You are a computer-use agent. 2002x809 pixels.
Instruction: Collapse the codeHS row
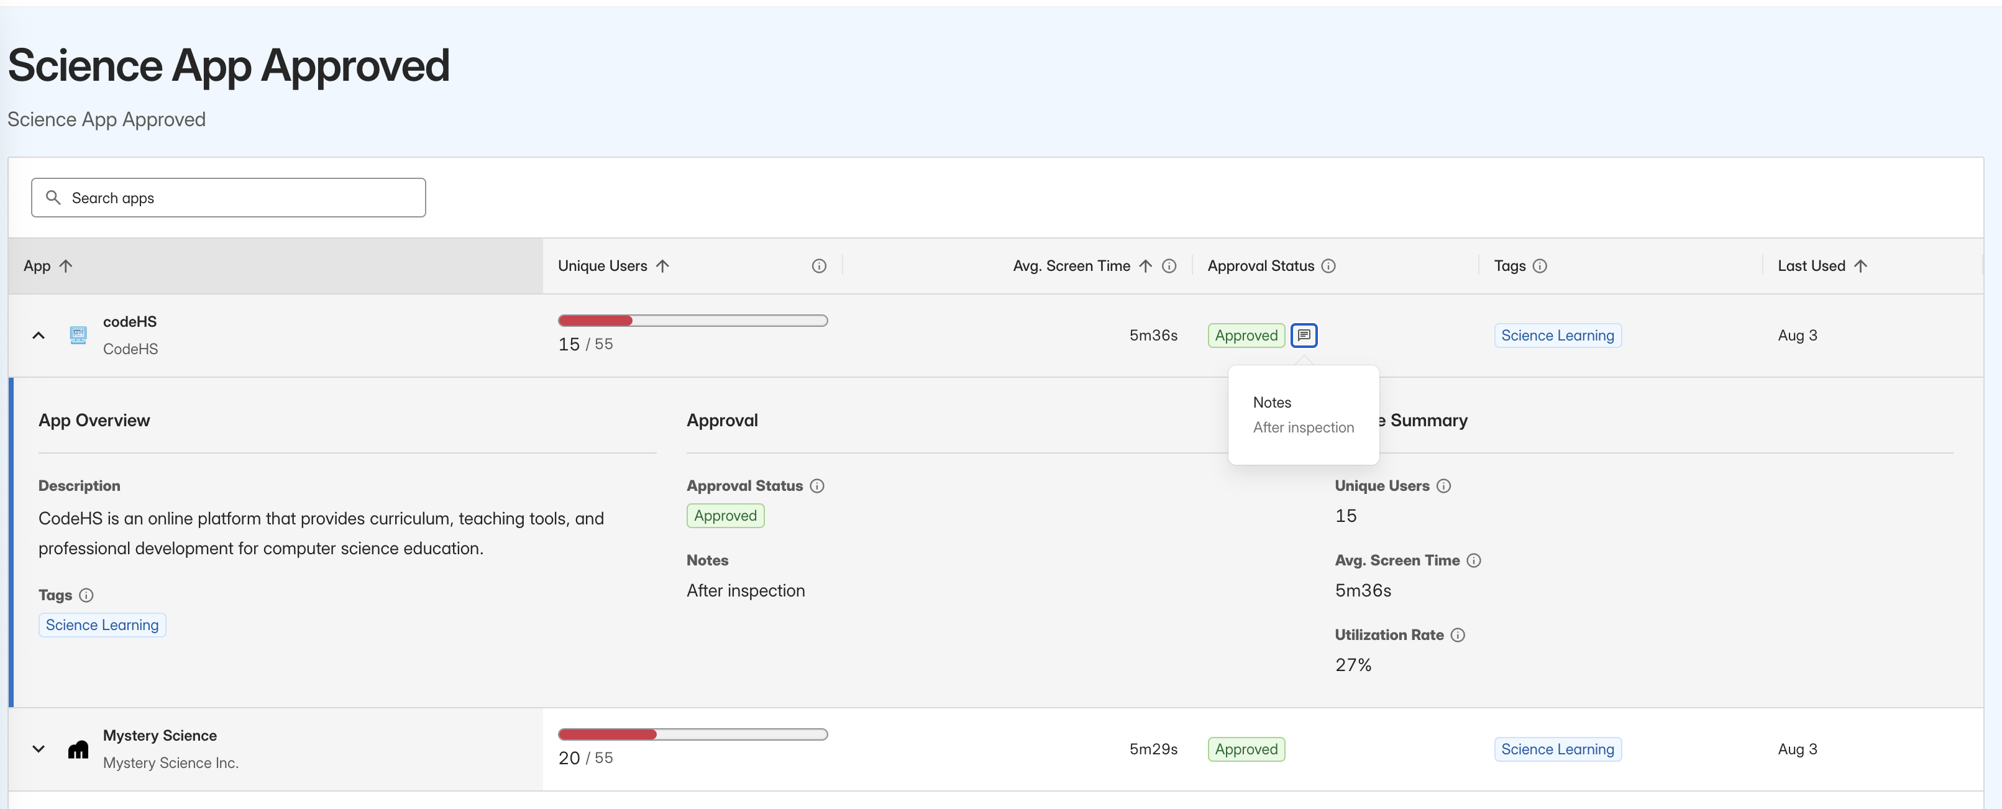(38, 336)
